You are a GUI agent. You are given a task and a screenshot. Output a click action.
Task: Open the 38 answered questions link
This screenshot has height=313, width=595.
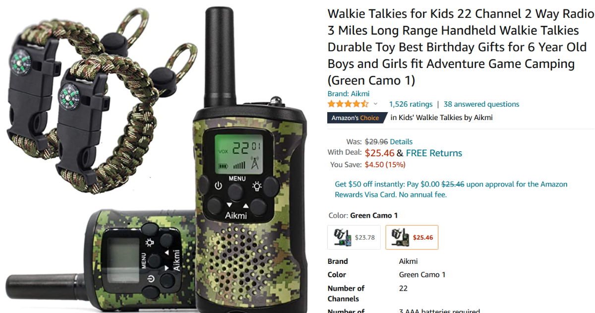click(481, 104)
